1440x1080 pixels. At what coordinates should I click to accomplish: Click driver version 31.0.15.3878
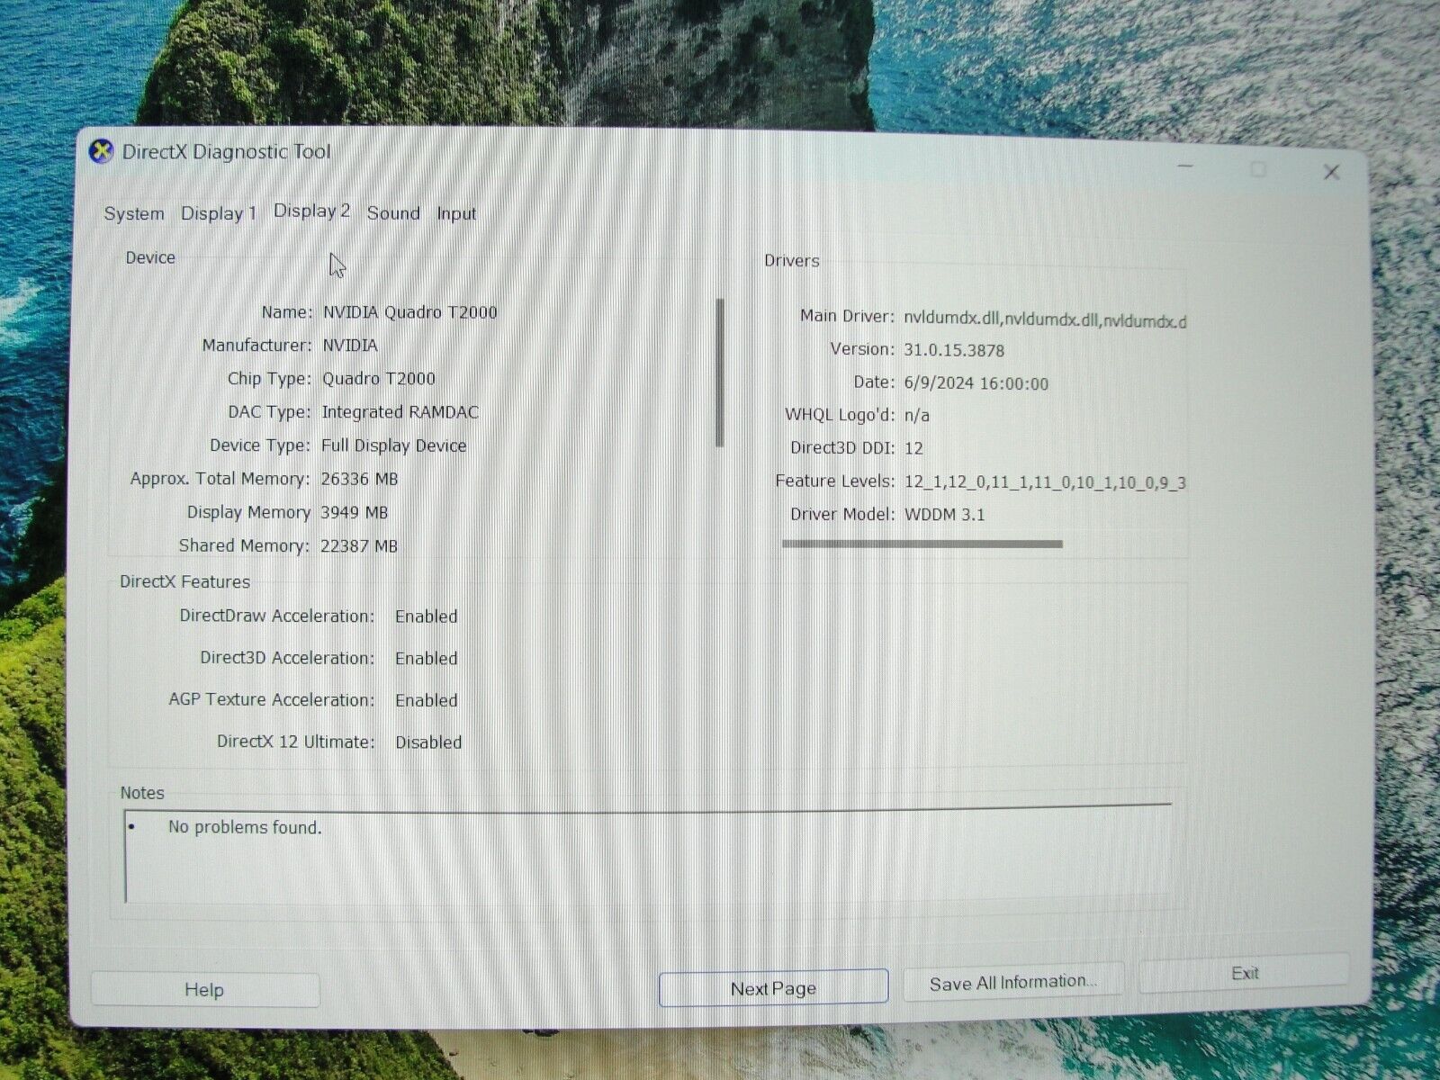(x=954, y=349)
